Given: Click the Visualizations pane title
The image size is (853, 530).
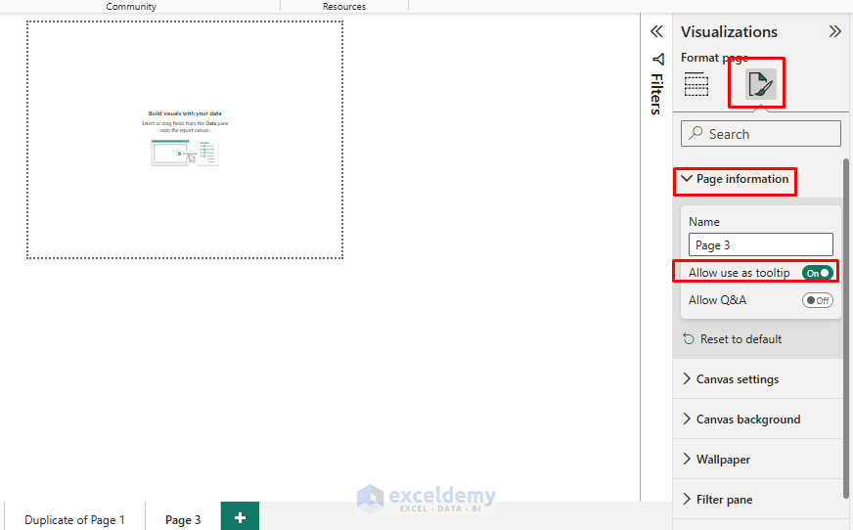Looking at the screenshot, I should (x=729, y=31).
